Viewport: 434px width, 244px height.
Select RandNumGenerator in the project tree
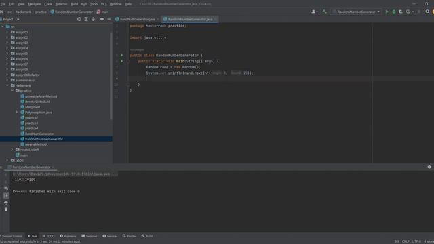pos(39,134)
